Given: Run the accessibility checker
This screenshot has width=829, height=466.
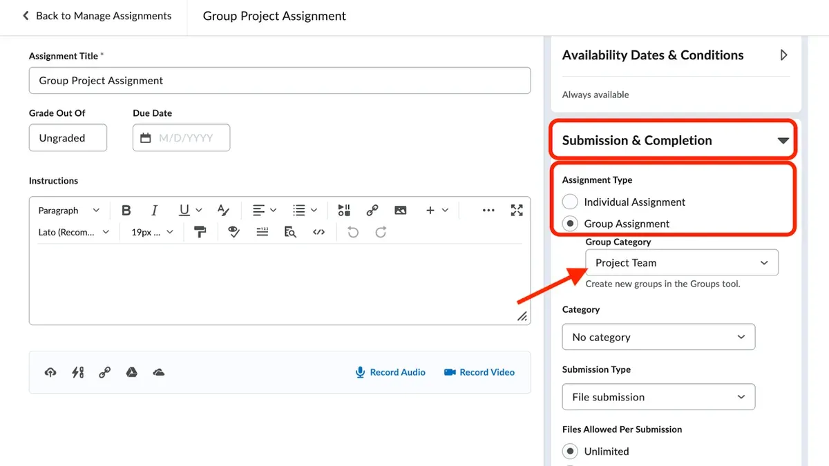Looking at the screenshot, I should [x=234, y=233].
